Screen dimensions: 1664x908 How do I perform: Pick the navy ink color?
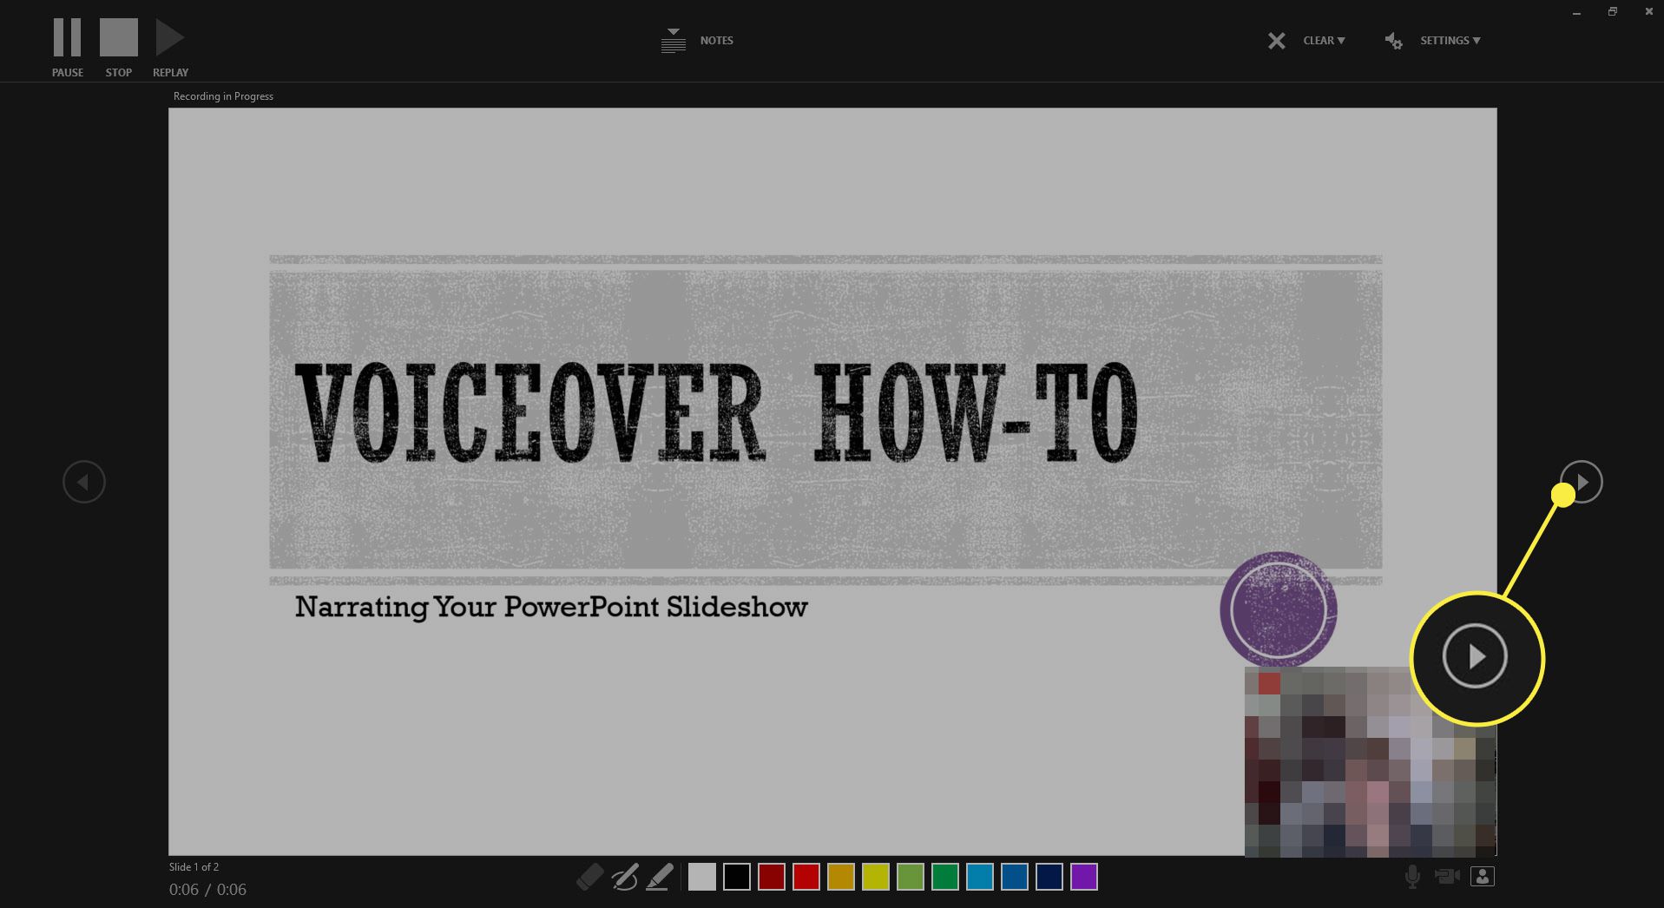click(1049, 877)
